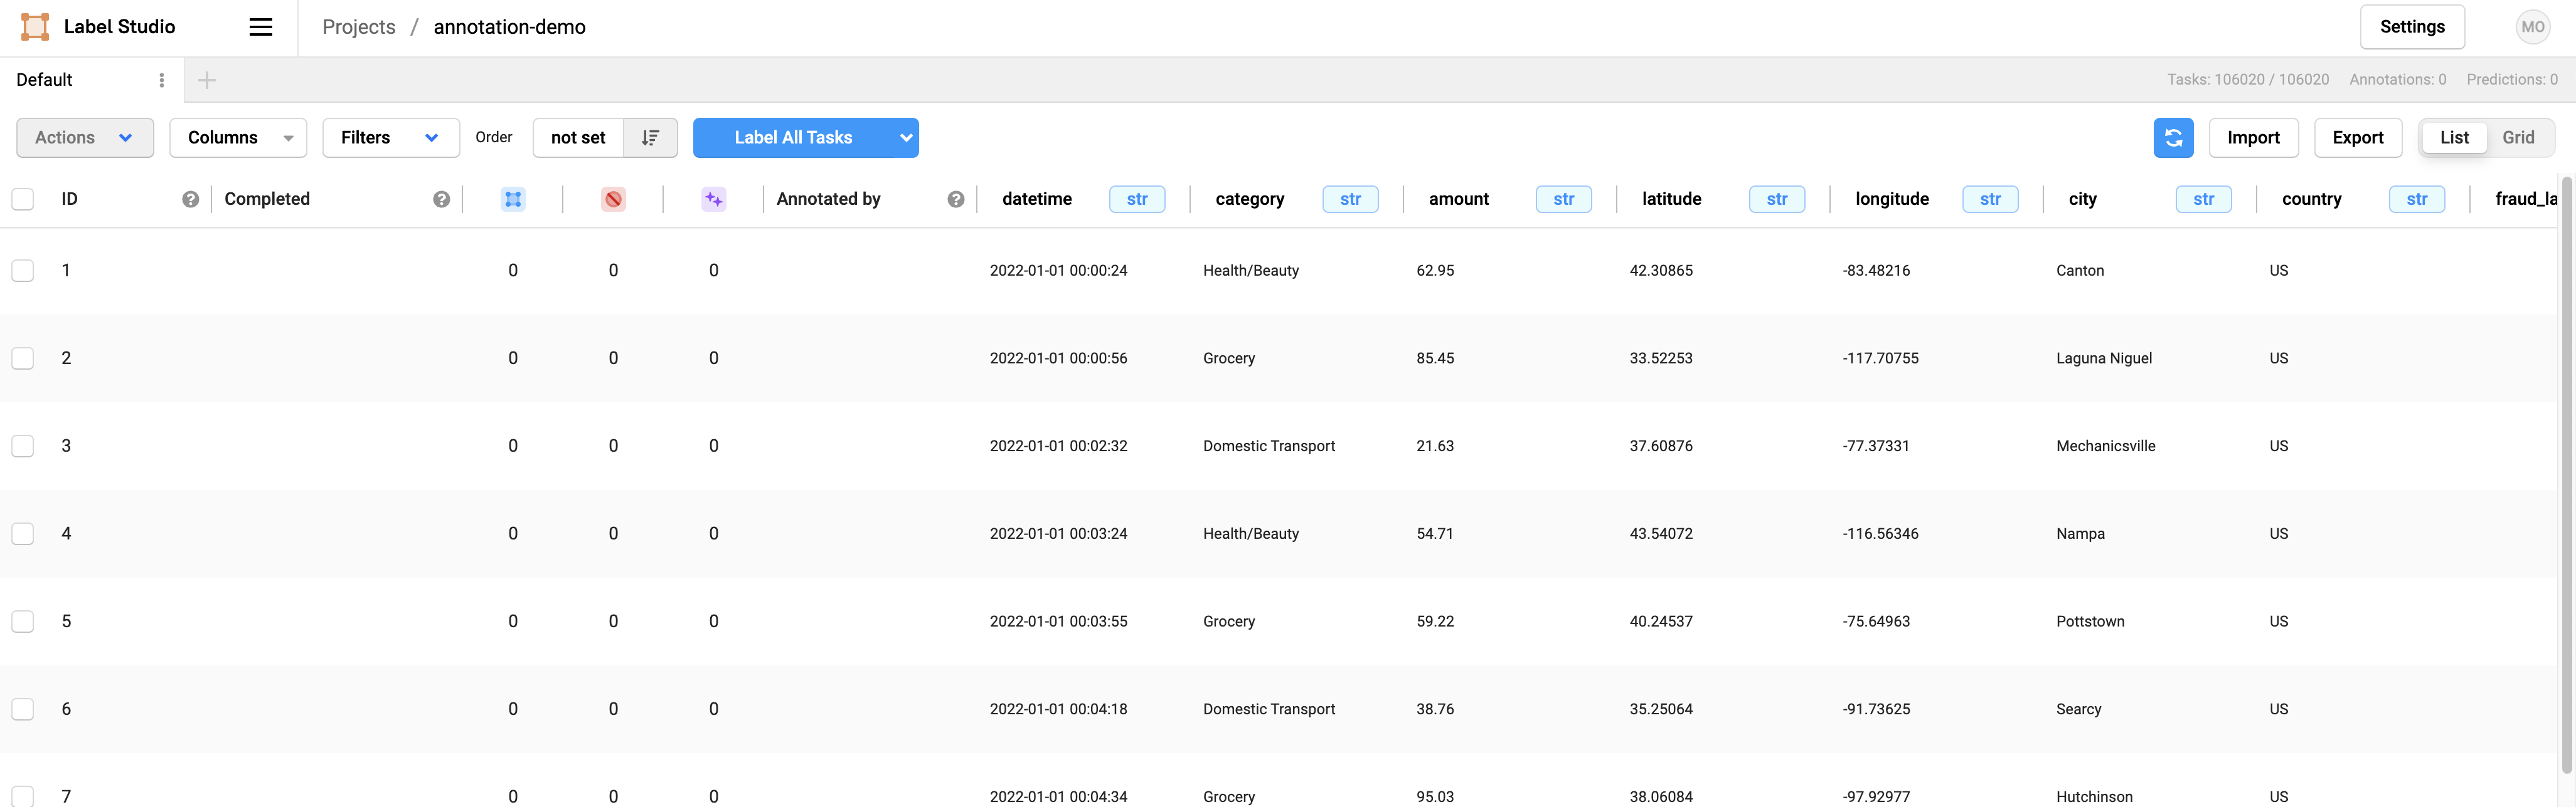Click the help icon beside Completed column
The image size is (2576, 807).
click(442, 199)
